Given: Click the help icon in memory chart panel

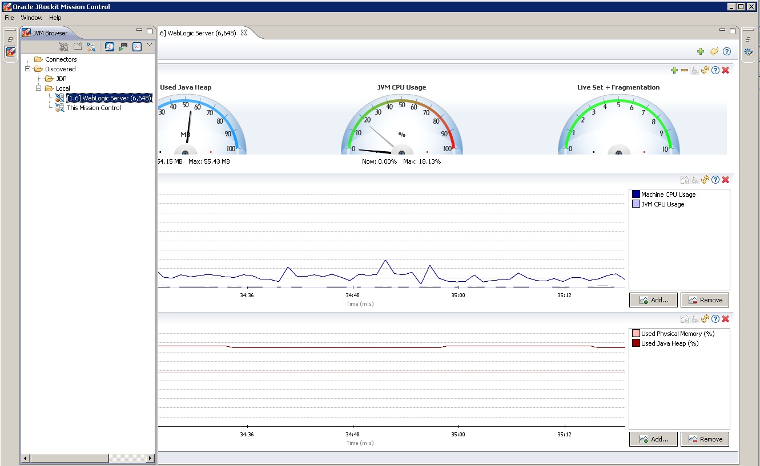Looking at the screenshot, I should [x=715, y=319].
